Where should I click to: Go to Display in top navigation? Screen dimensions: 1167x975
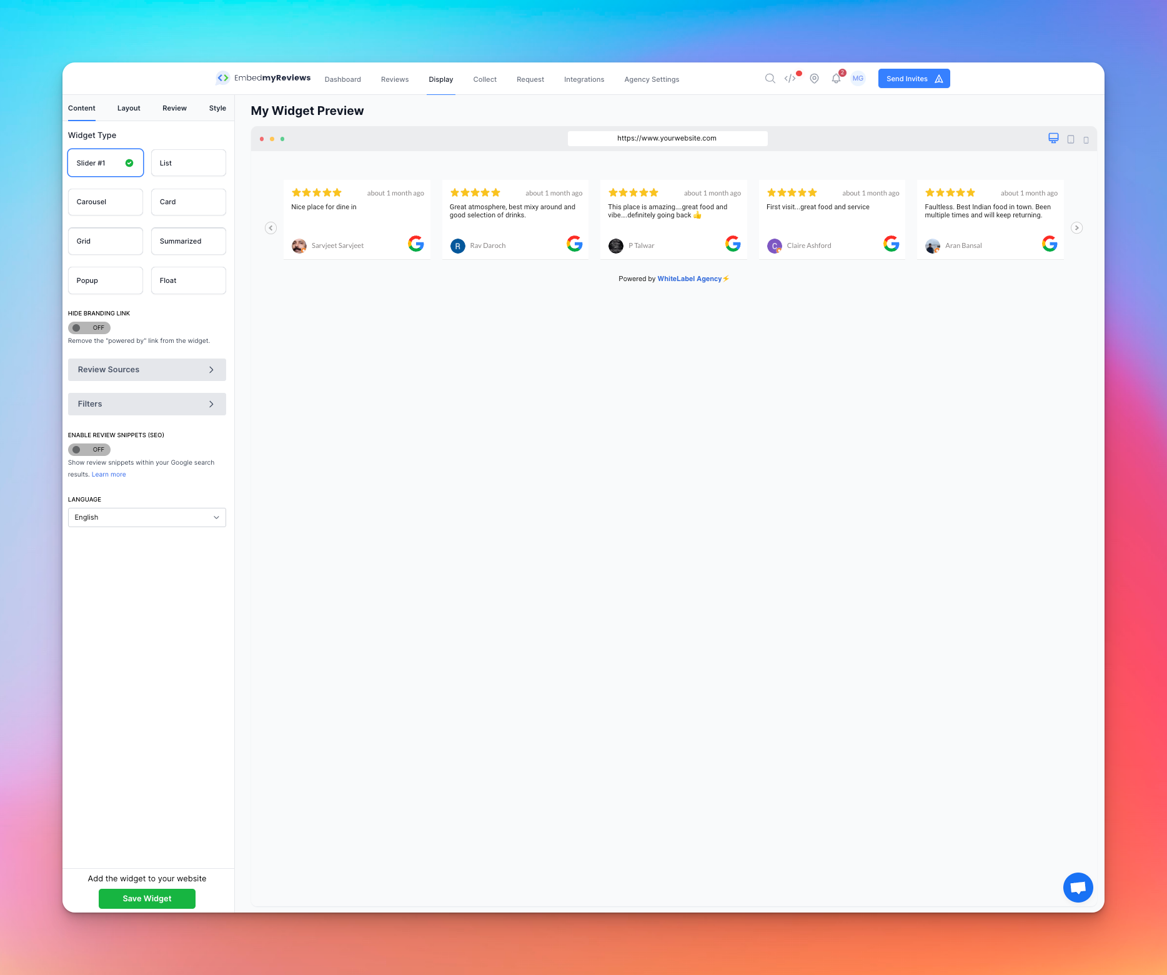[441, 79]
